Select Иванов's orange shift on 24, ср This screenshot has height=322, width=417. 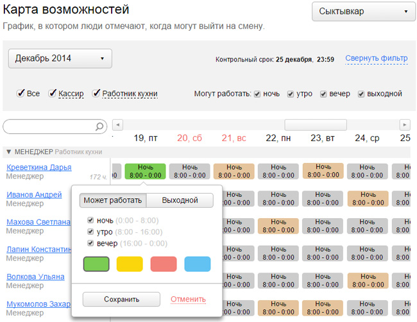pyautogui.click(x=368, y=199)
